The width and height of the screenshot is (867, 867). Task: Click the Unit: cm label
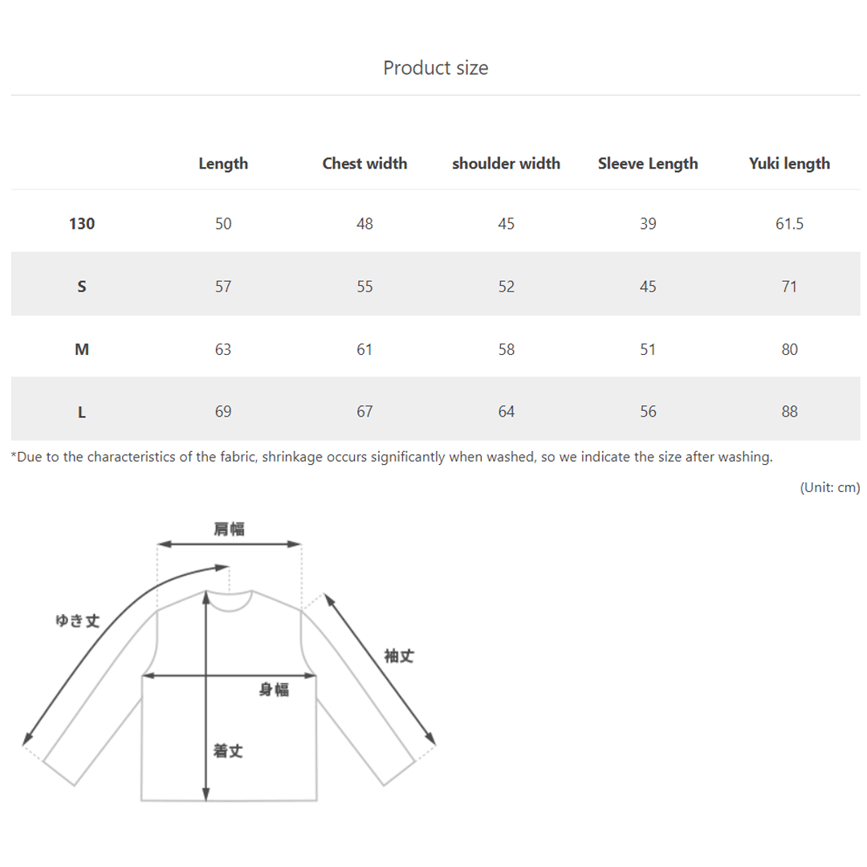click(829, 487)
